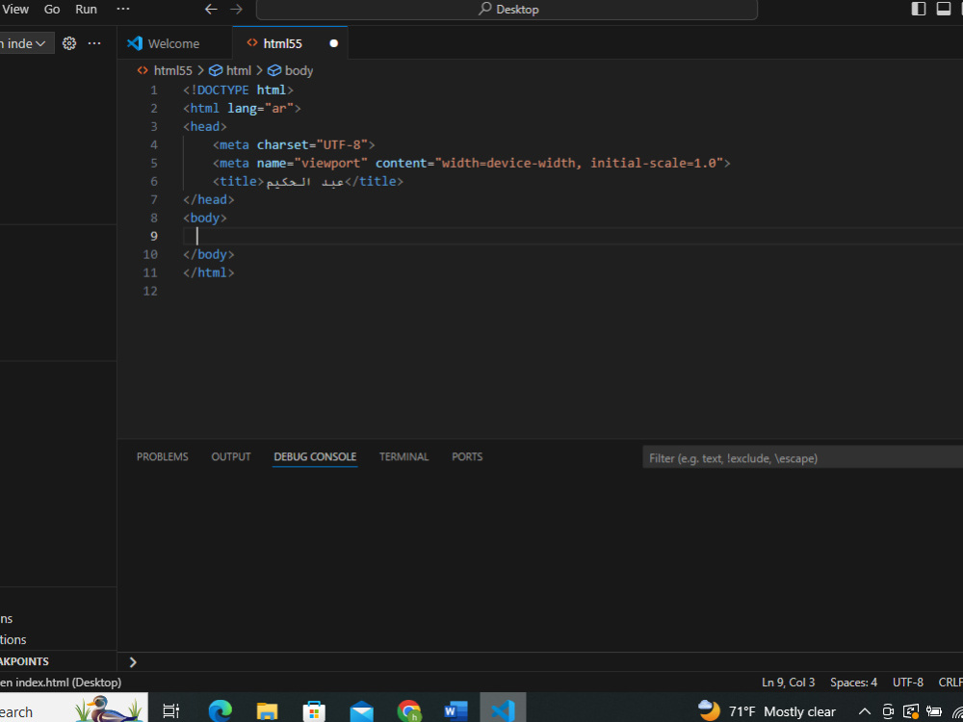Viewport: 963px width, 722px height.
Task: Toggle the bottom panel layout icon
Action: coord(944,9)
